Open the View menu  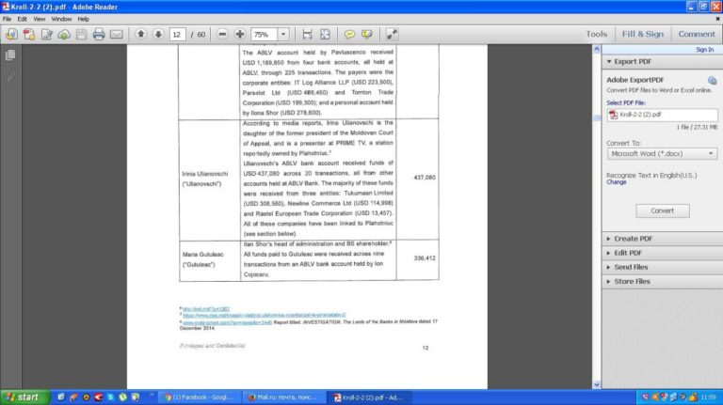38,18
